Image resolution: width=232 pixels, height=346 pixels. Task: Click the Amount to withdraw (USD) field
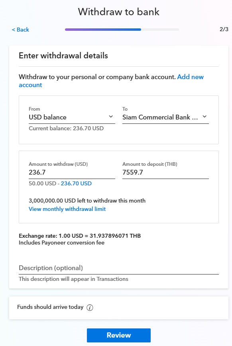[72, 172]
